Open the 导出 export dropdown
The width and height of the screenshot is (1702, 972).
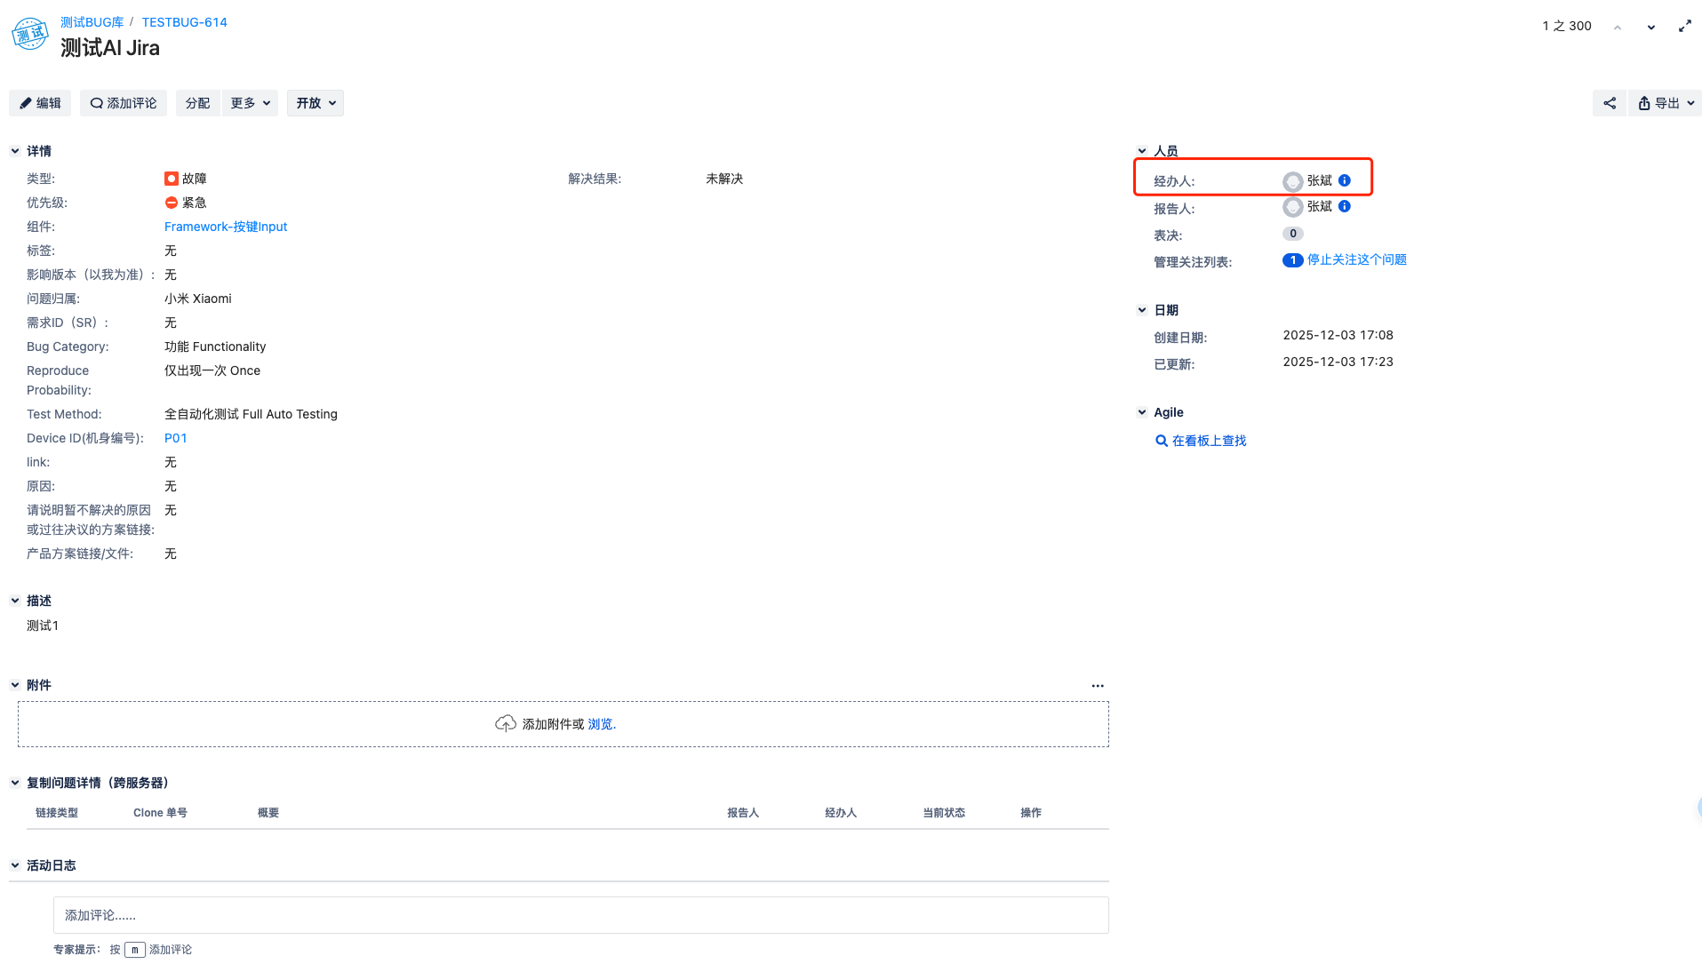tap(1666, 103)
